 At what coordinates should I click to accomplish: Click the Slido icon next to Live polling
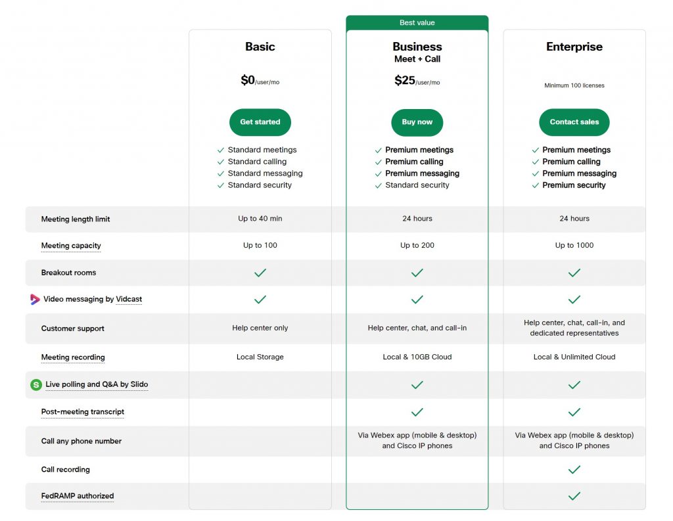point(35,384)
